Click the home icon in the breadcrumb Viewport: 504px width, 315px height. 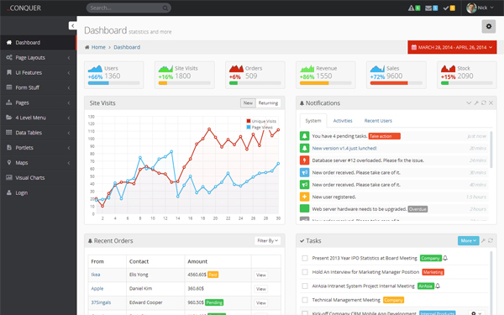(87, 47)
